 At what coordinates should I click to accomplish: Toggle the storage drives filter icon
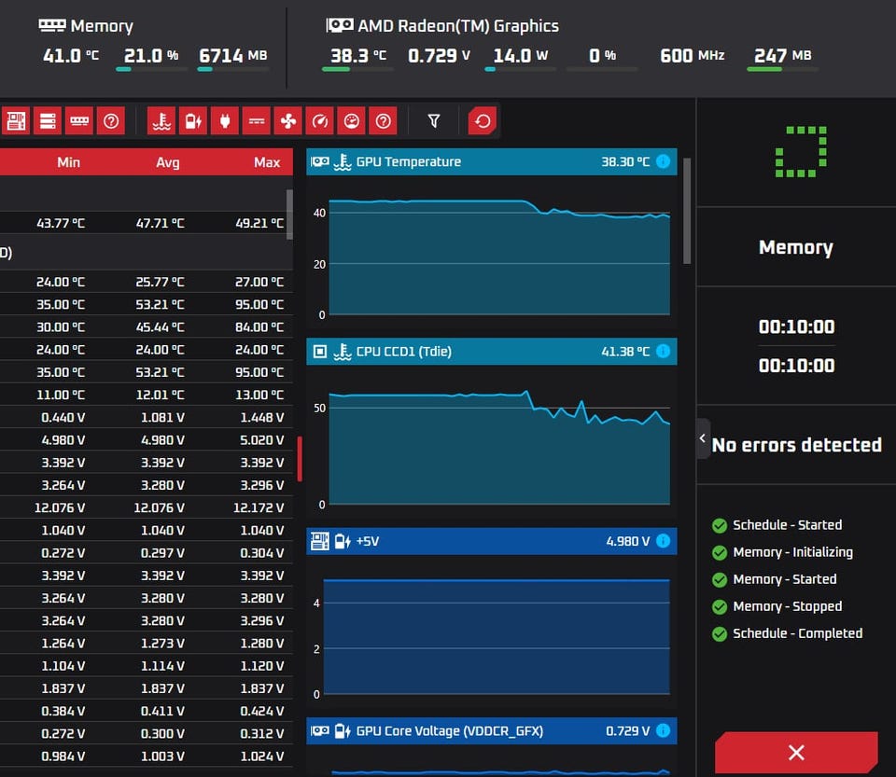(x=48, y=121)
